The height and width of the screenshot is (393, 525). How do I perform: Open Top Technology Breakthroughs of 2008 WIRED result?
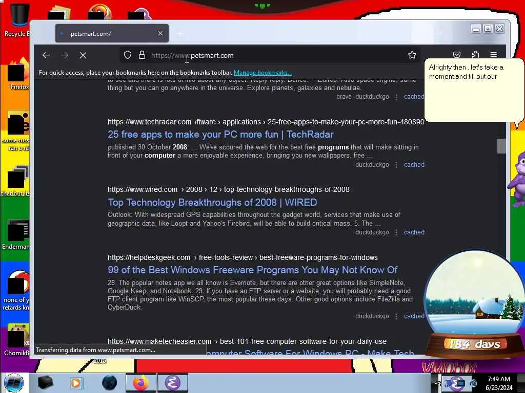[x=212, y=202]
